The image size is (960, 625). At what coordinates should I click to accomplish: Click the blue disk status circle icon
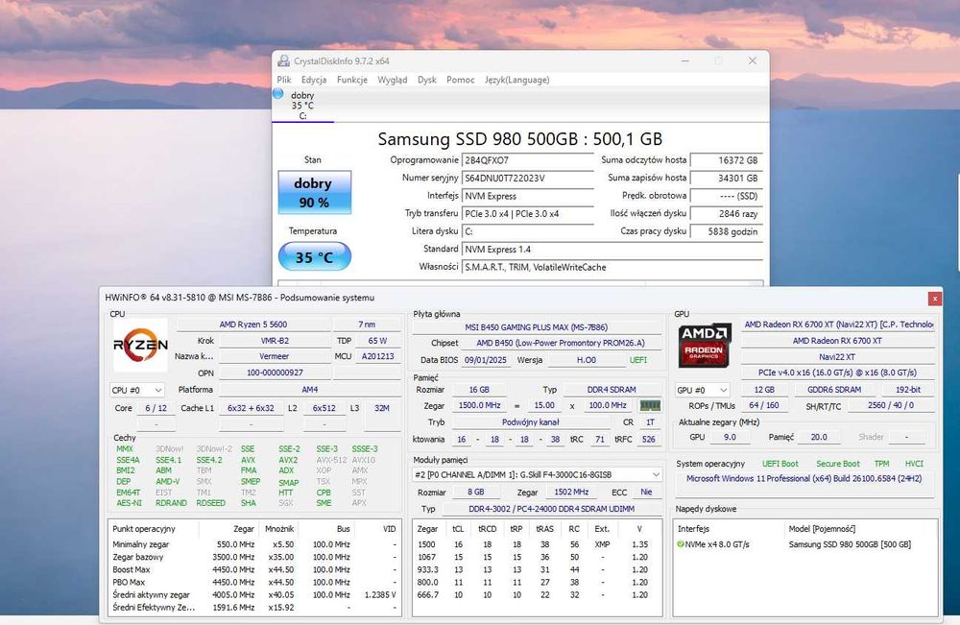tap(278, 94)
